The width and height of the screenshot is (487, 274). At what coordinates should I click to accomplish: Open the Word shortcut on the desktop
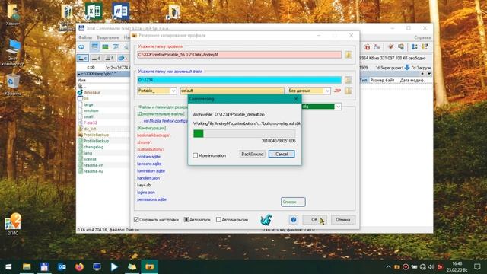(120, 11)
